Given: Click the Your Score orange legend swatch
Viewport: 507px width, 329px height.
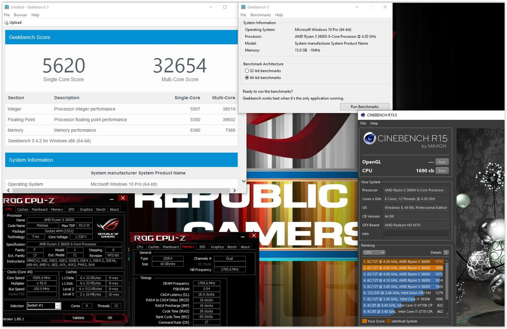Looking at the screenshot, I should (x=364, y=321).
